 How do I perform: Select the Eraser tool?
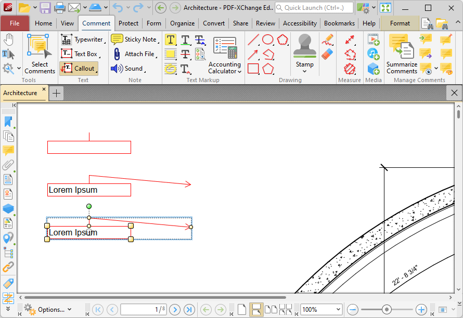click(x=327, y=54)
